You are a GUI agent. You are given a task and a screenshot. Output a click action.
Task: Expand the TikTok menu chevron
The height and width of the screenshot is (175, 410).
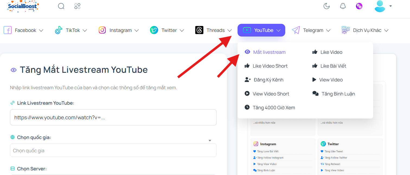[x=85, y=30]
